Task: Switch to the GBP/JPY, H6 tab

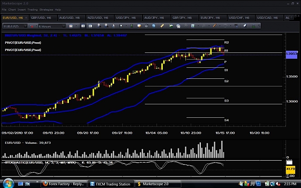Action: [x=184, y=18]
